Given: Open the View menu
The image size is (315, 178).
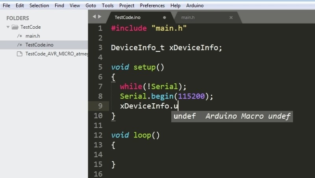Looking at the screenshot, I should 75,6.
